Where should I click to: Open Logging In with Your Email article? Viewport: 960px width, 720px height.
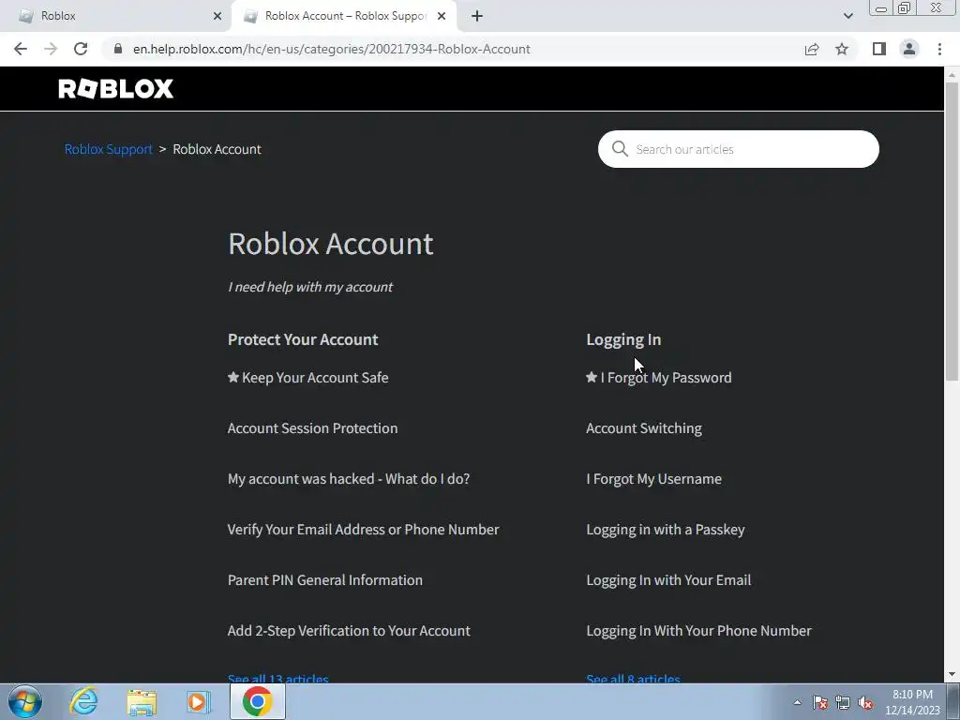pyautogui.click(x=668, y=579)
